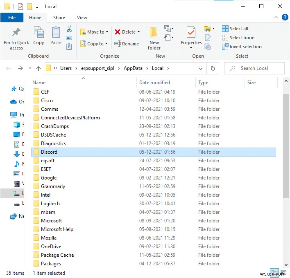Click the erpsupport_sipl breadcrumb
Viewport: 290px width, 278px height.
[x=97, y=68]
